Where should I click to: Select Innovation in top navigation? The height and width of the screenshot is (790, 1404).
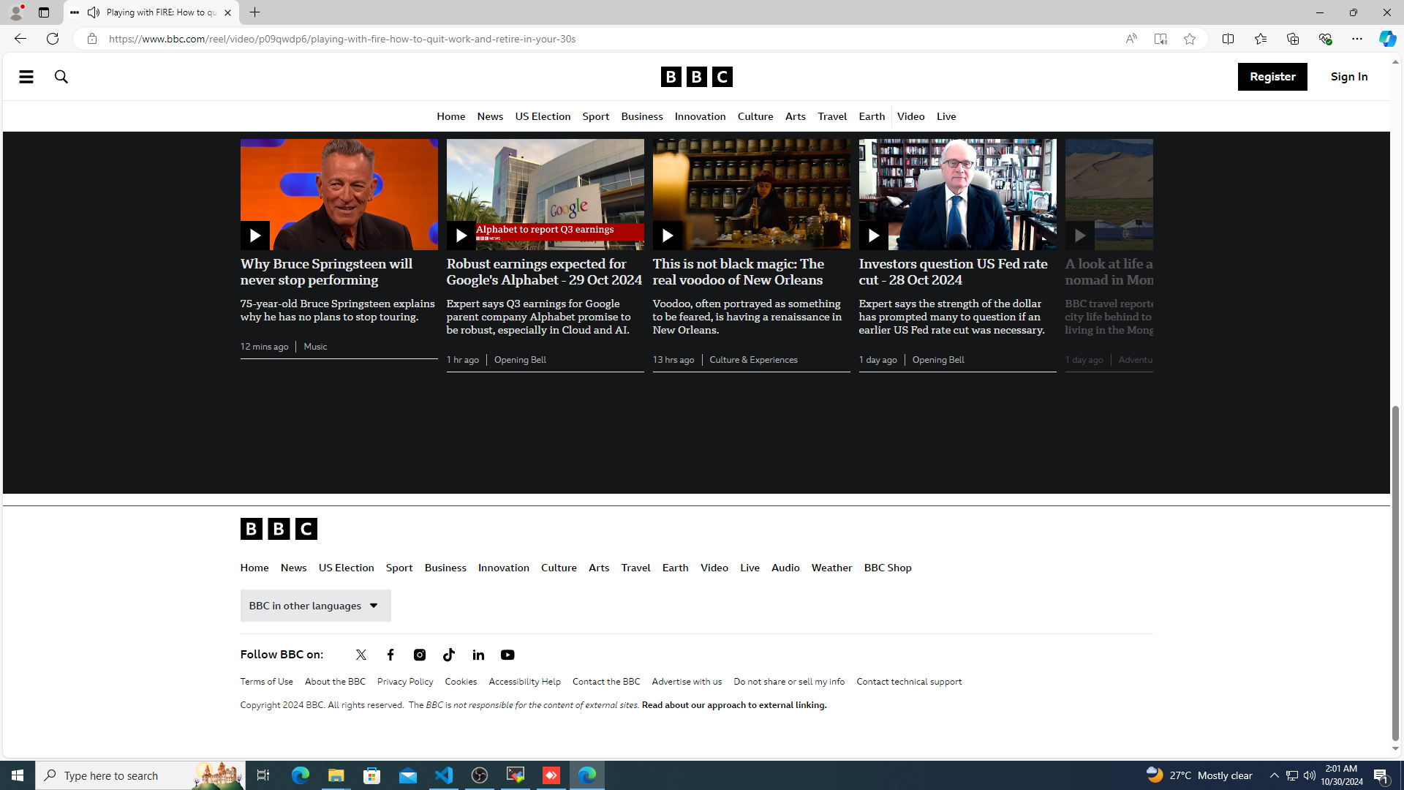click(x=700, y=117)
